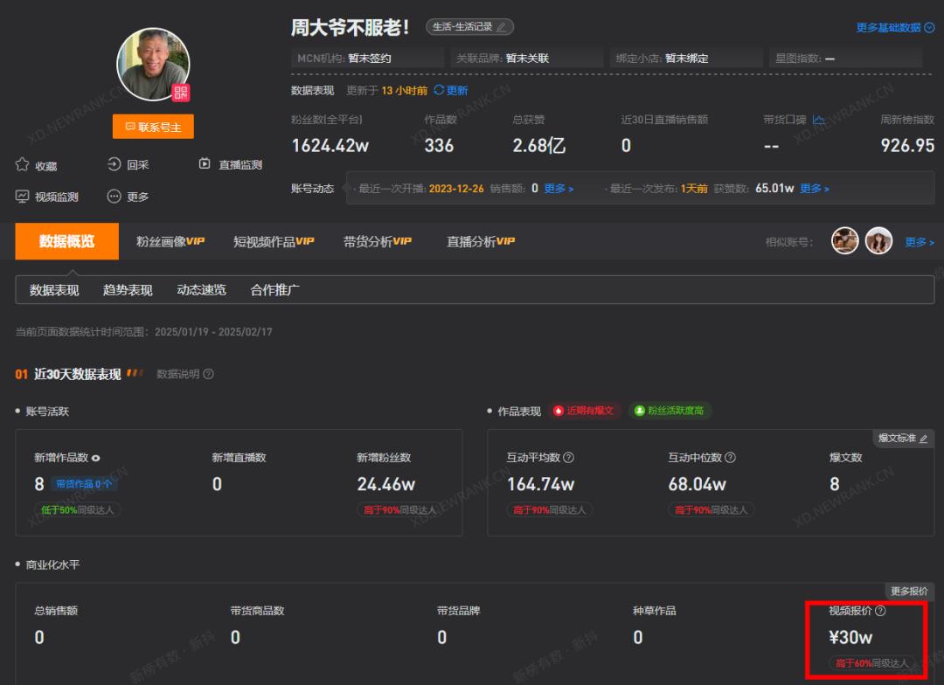
Task: Open 直播监测 live monitoring icon
Action: pos(205,164)
